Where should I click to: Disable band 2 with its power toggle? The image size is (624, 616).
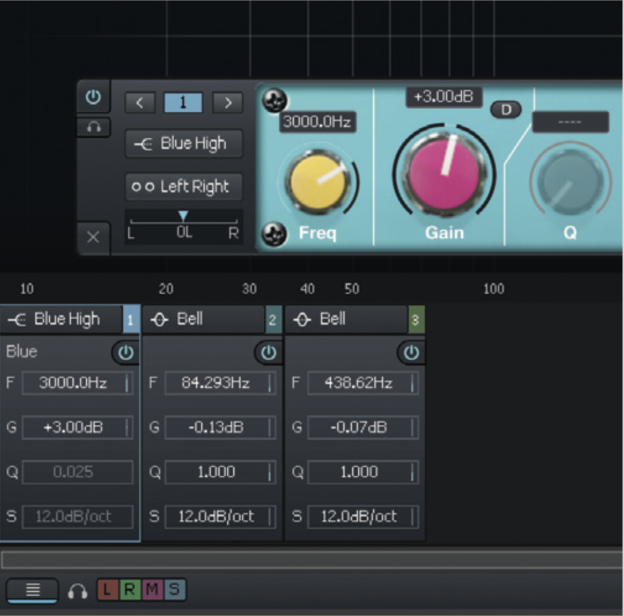268,352
